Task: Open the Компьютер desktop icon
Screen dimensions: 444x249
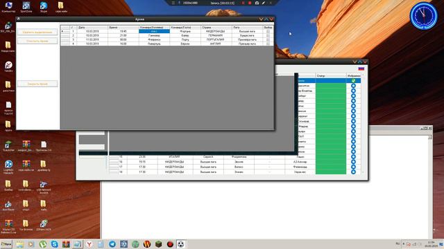Action: [x=8, y=8]
